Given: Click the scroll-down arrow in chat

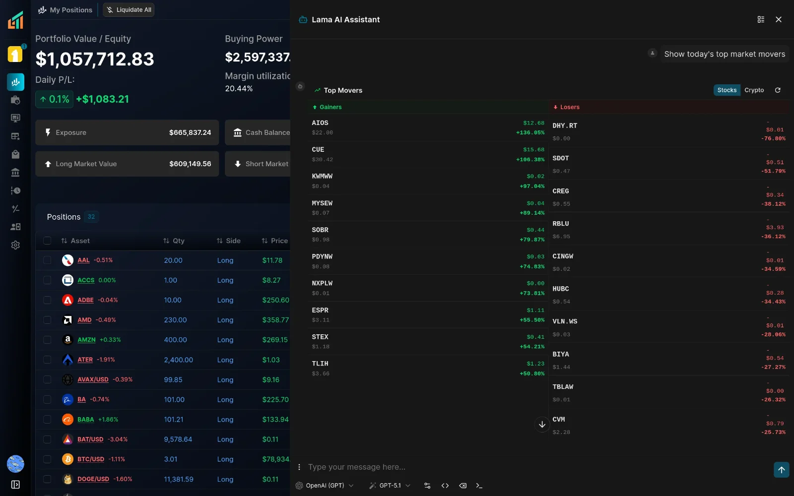Looking at the screenshot, I should click(542, 425).
